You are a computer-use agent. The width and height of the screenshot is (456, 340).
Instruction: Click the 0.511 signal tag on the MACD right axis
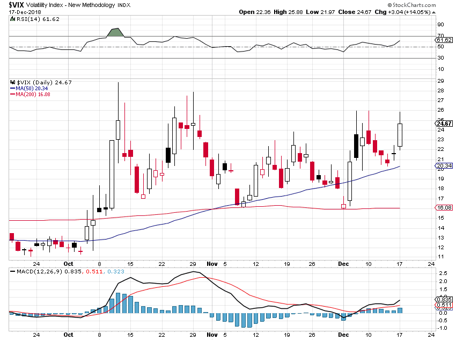[x=444, y=305]
